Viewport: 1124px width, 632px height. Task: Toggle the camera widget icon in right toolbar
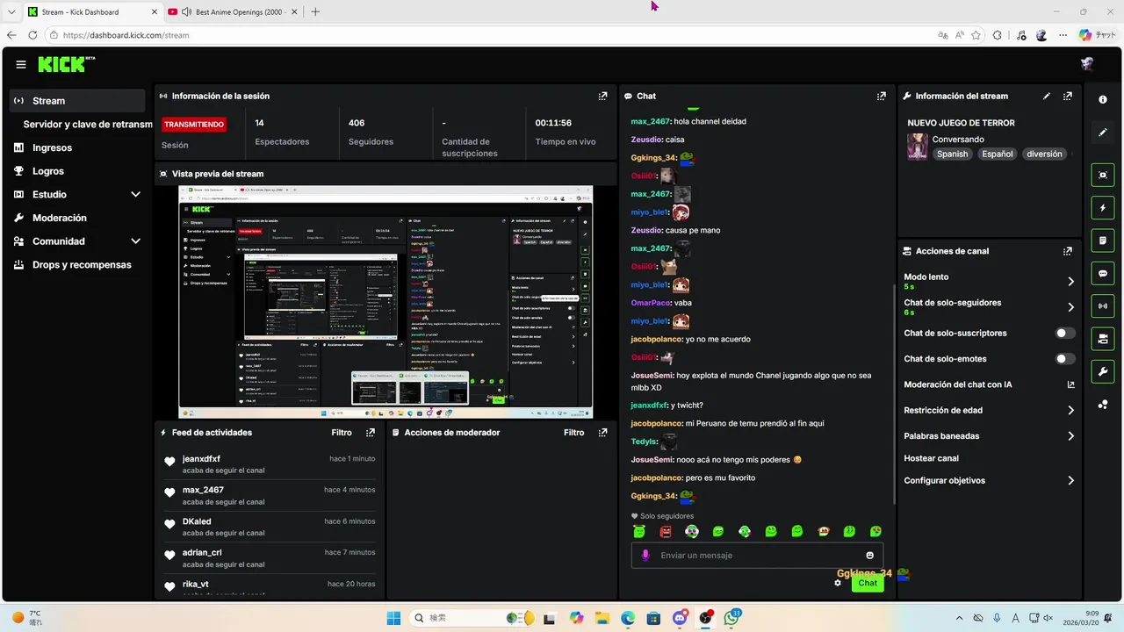[x=1103, y=339]
